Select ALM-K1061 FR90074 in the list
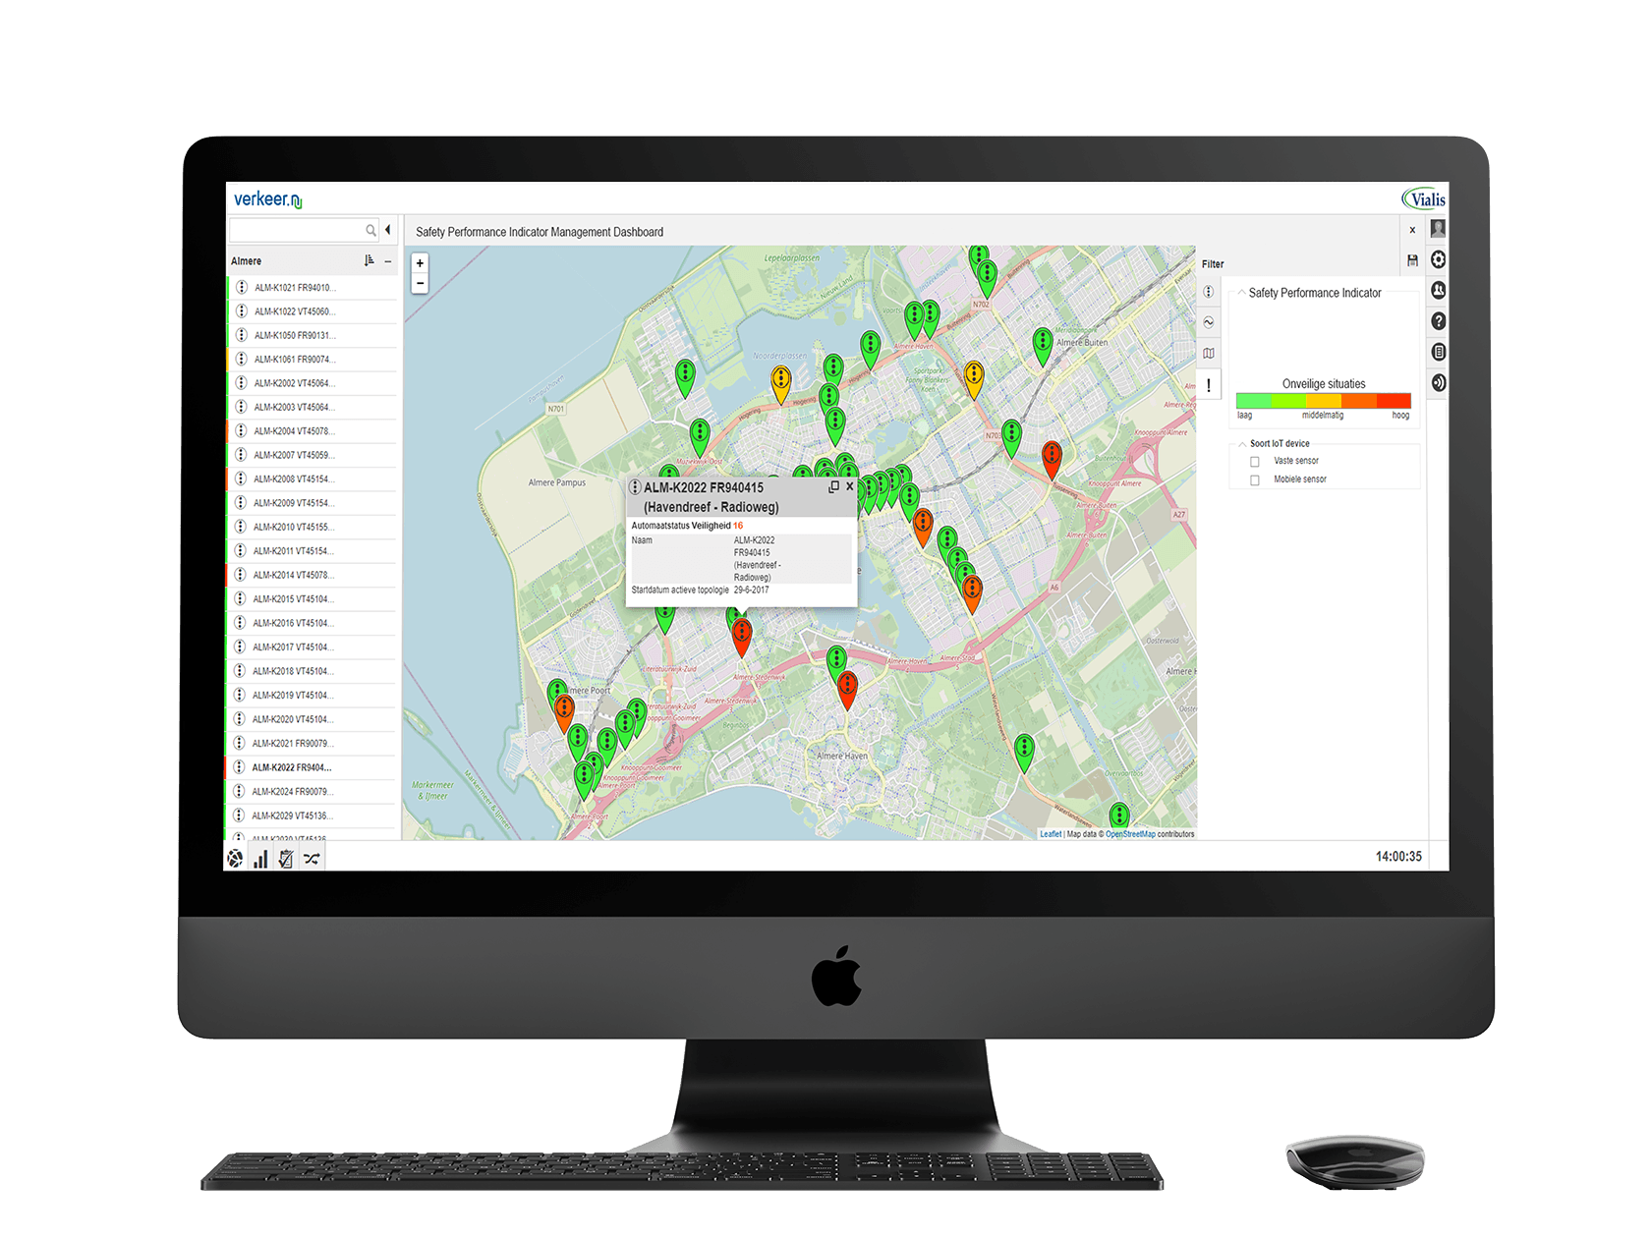The width and height of the screenshot is (1651, 1238). coord(295,360)
